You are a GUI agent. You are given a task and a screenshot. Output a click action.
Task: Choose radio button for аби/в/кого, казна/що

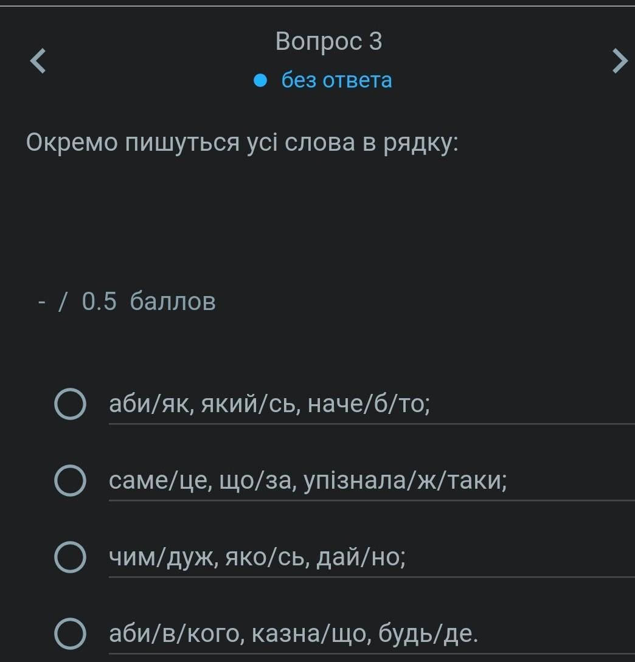point(70,634)
